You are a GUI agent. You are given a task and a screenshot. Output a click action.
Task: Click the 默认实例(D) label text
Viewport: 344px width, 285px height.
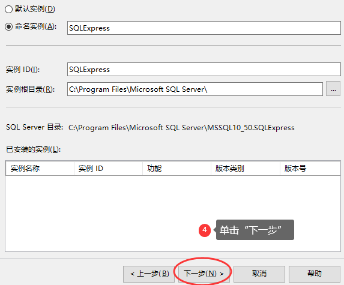click(35, 9)
